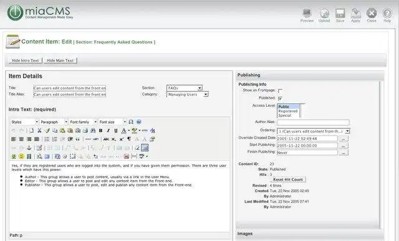Viewport: 399px width, 241px height.
Task: Apply superscript formatting
Action: [122, 139]
